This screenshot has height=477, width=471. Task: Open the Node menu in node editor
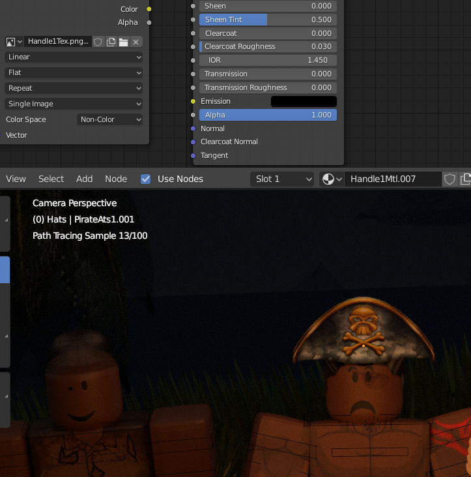(x=116, y=179)
